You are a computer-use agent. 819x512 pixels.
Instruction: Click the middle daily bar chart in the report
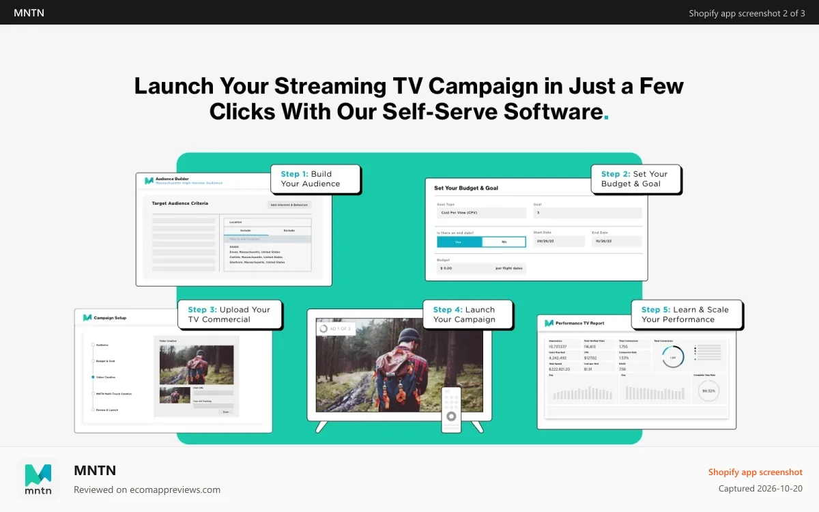655,393
